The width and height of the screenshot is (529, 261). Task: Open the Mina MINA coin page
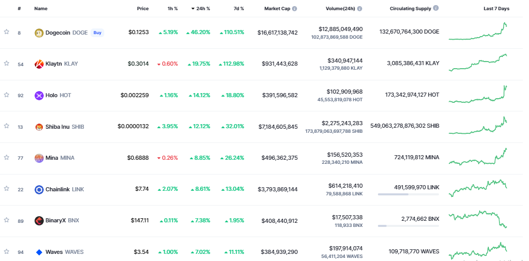[x=60, y=158]
